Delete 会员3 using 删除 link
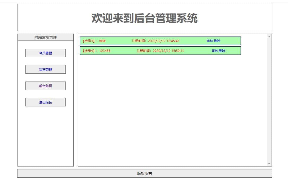 point(217,41)
